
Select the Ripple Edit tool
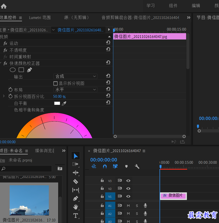75,173
